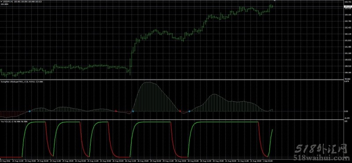352x163 pixels.
Task: Click the chart title arrow next to USDJPY,H1
Action: click(1, 2)
